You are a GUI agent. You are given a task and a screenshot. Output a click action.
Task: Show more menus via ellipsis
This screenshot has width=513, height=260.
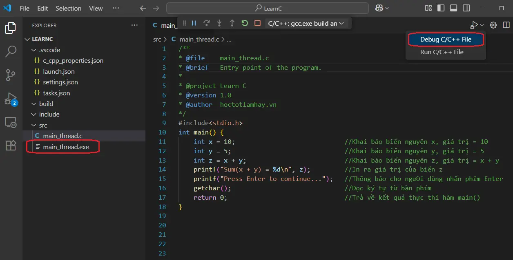click(x=116, y=8)
